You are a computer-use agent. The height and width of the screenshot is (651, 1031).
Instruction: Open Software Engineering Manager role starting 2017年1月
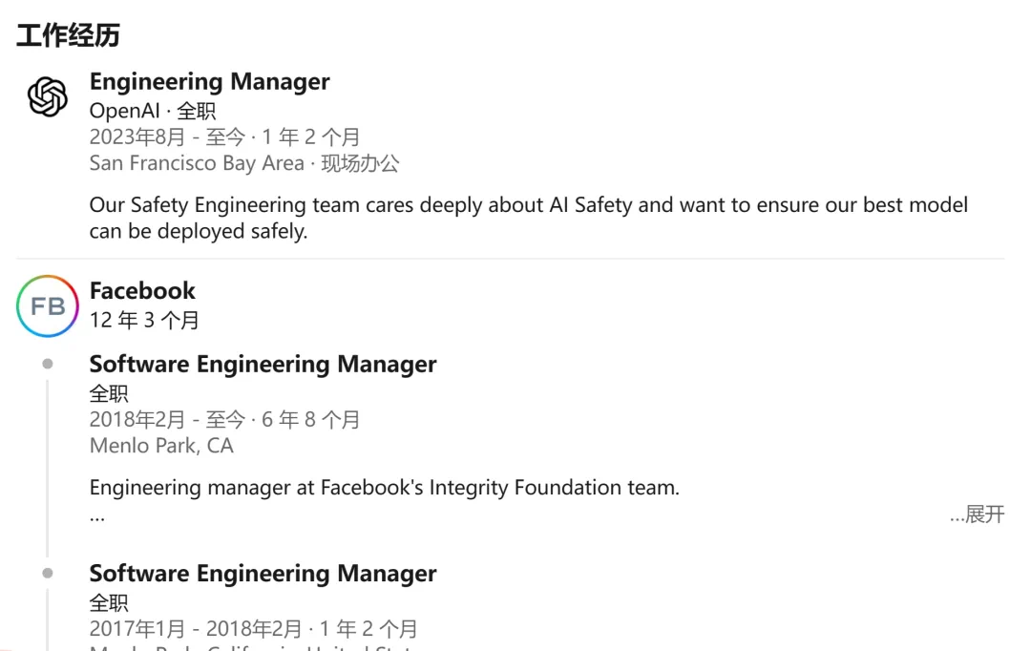[263, 573]
